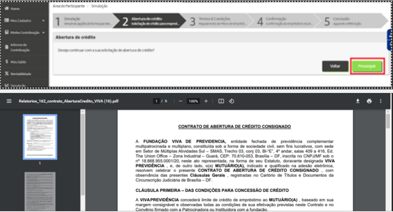Click the Simulação breadcrumb link

click(99, 6)
